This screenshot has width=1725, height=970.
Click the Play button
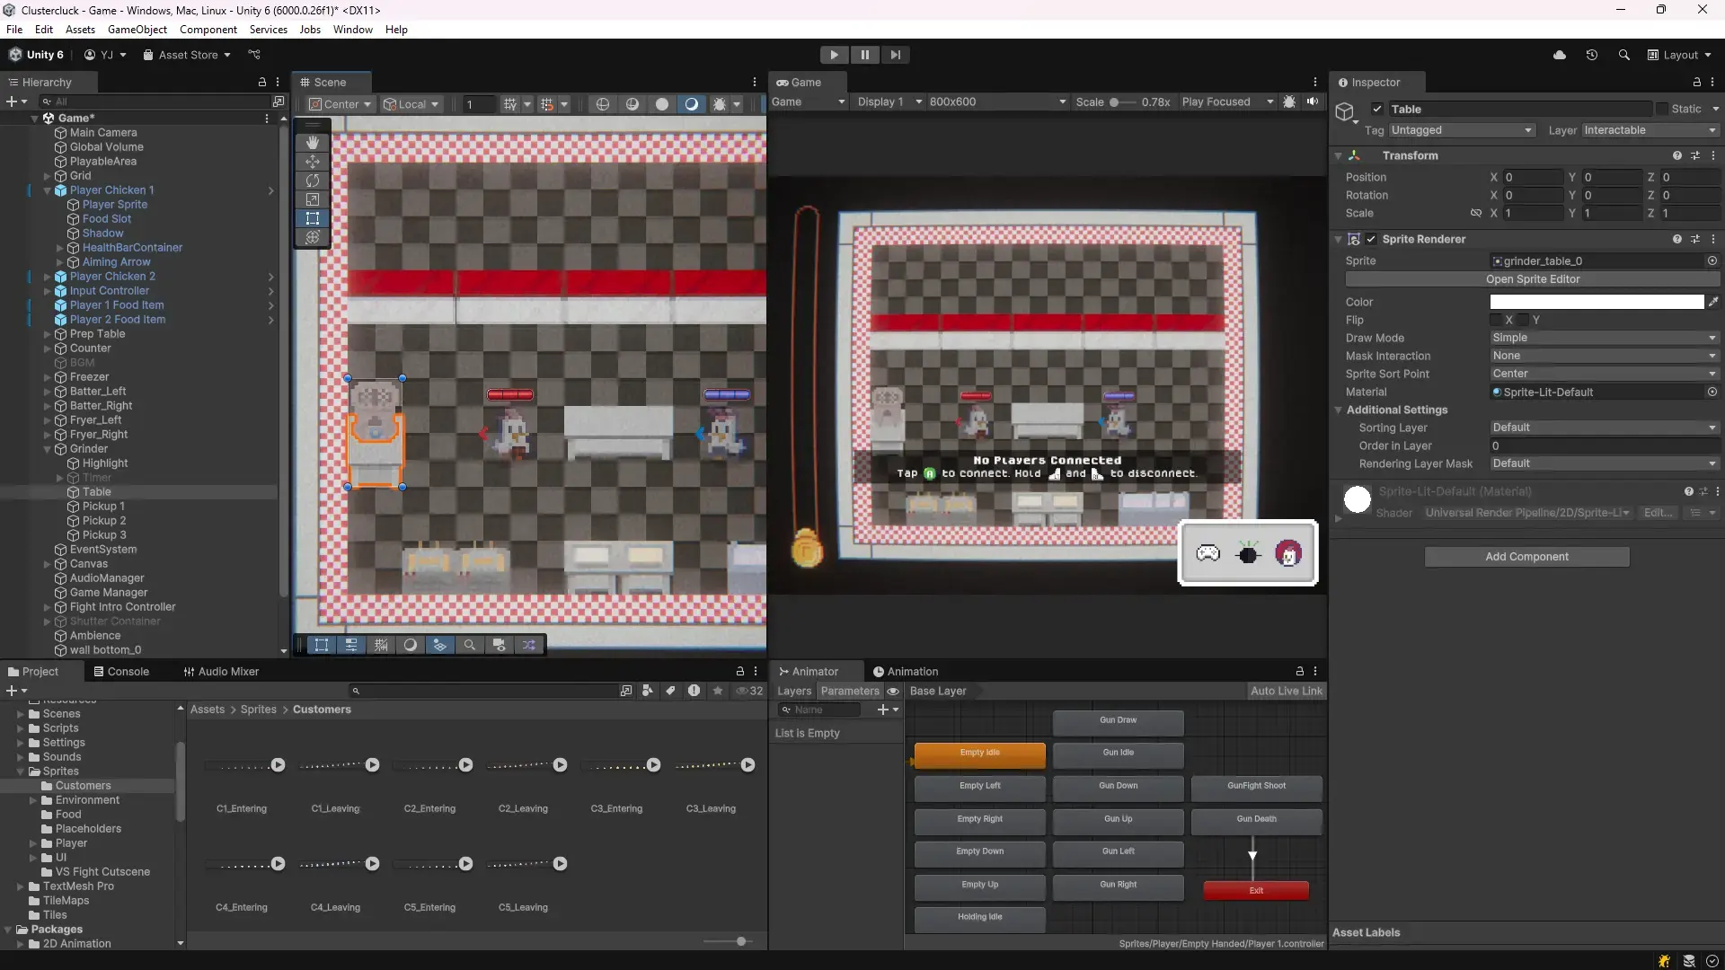tap(834, 55)
